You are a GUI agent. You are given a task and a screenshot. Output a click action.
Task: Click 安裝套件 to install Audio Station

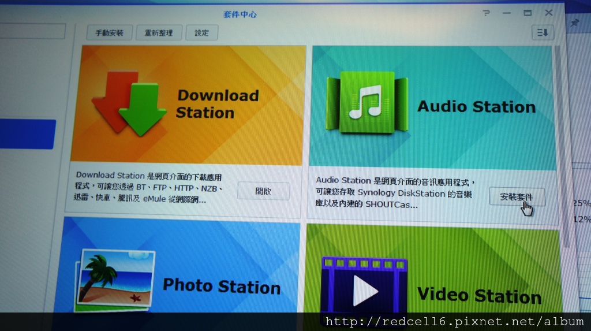pos(517,197)
